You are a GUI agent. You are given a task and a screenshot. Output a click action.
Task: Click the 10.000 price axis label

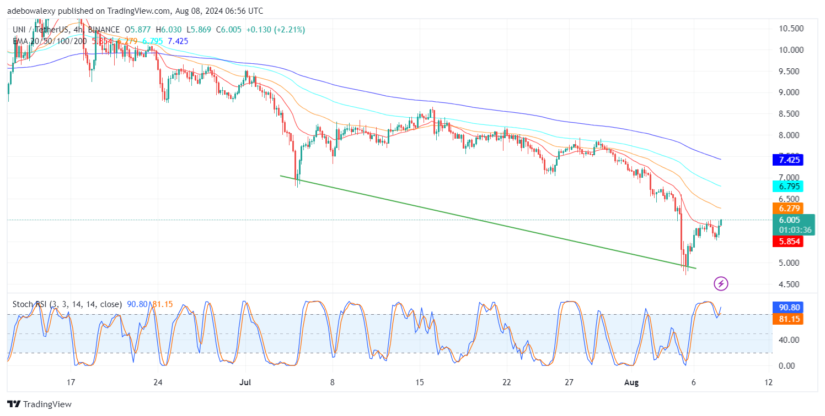tap(790, 50)
